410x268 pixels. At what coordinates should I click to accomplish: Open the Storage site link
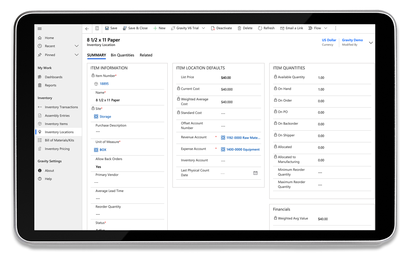(x=105, y=117)
